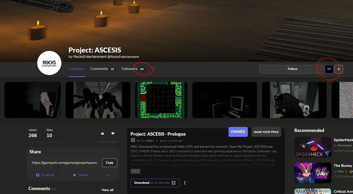Click the 'about 1 month ago' timestamp

171,141
